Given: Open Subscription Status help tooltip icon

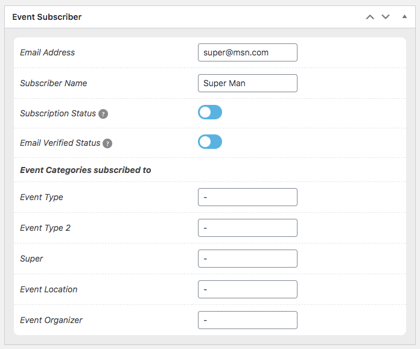Looking at the screenshot, I should pos(103,114).
